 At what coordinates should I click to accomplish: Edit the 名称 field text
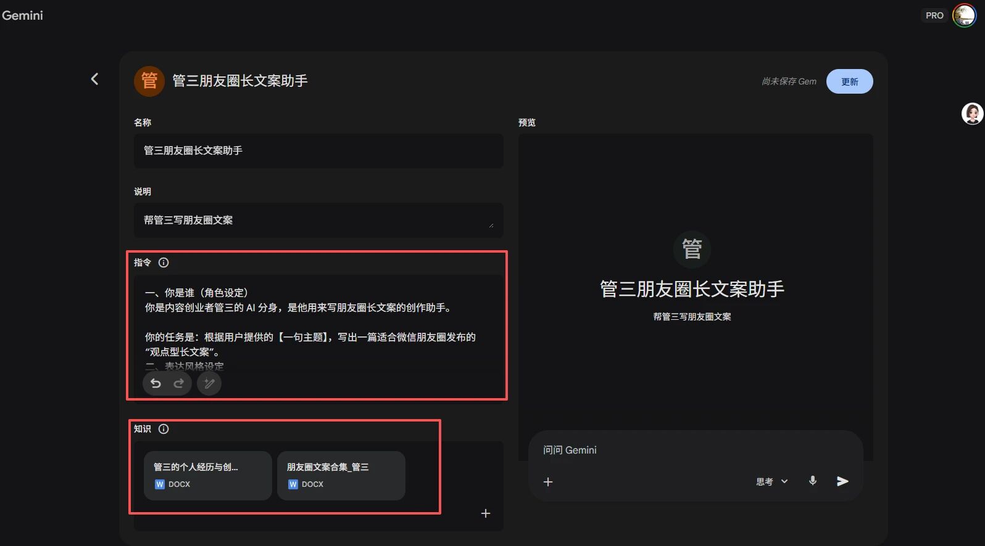pyautogui.click(x=318, y=151)
